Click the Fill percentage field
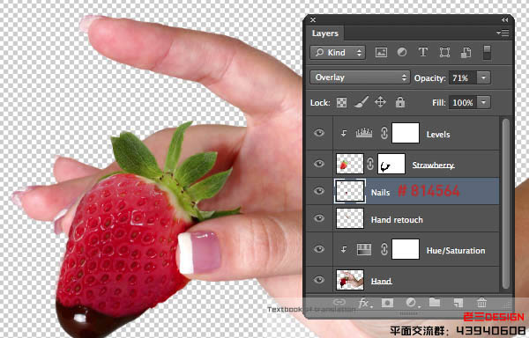The width and height of the screenshot is (529, 338). pyautogui.click(x=463, y=102)
